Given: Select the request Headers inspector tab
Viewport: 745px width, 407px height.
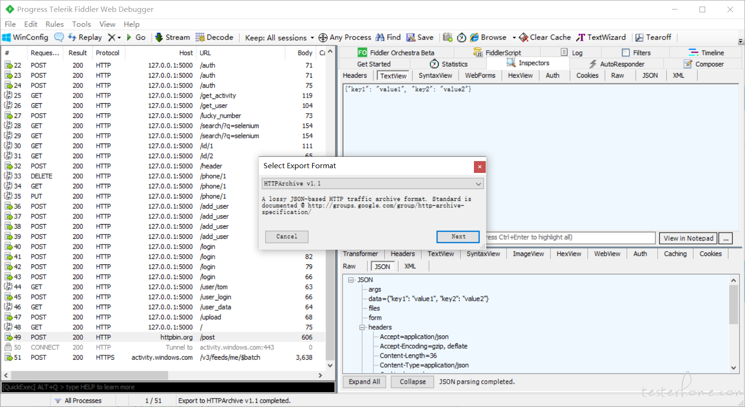Looking at the screenshot, I should (x=355, y=75).
